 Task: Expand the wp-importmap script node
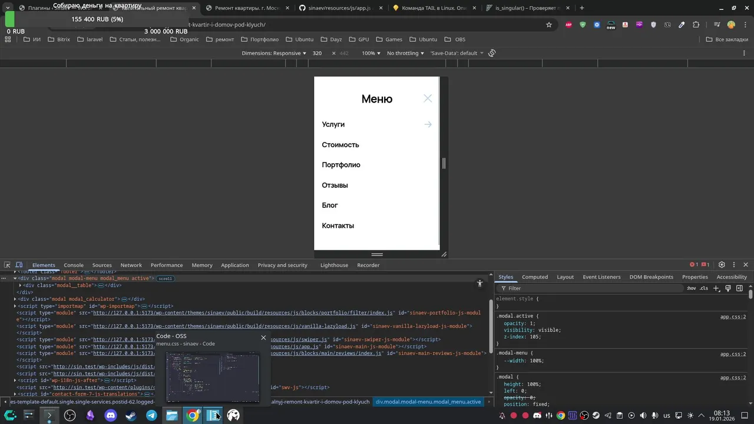(x=15, y=306)
